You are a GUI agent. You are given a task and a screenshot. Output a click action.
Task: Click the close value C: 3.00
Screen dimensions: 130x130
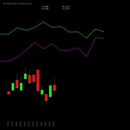(45, 7)
